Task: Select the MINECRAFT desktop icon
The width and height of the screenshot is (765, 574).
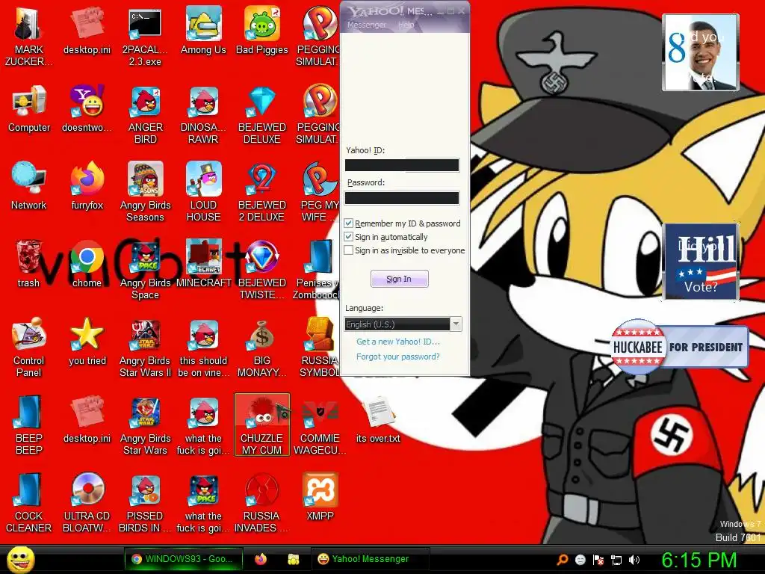Action: (x=203, y=262)
